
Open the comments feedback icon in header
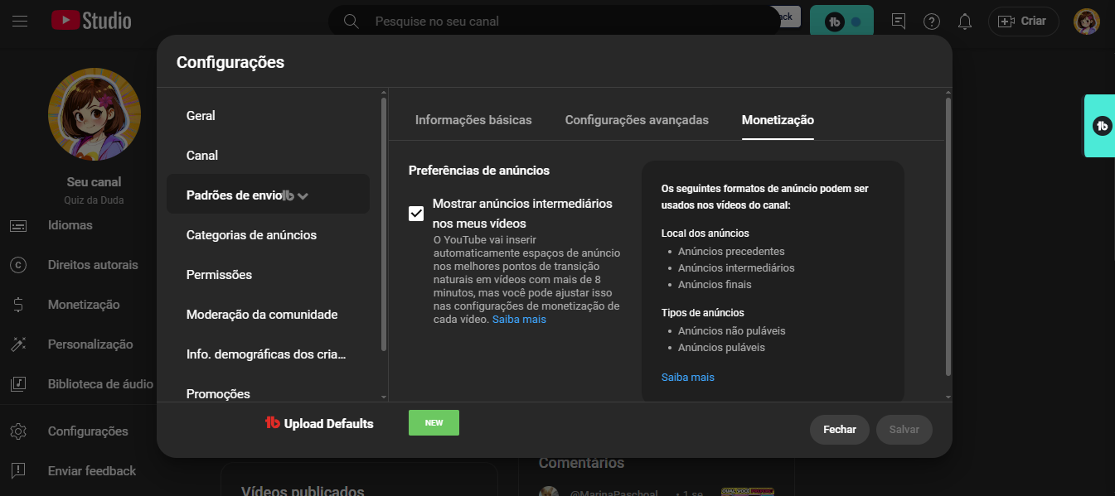[899, 22]
